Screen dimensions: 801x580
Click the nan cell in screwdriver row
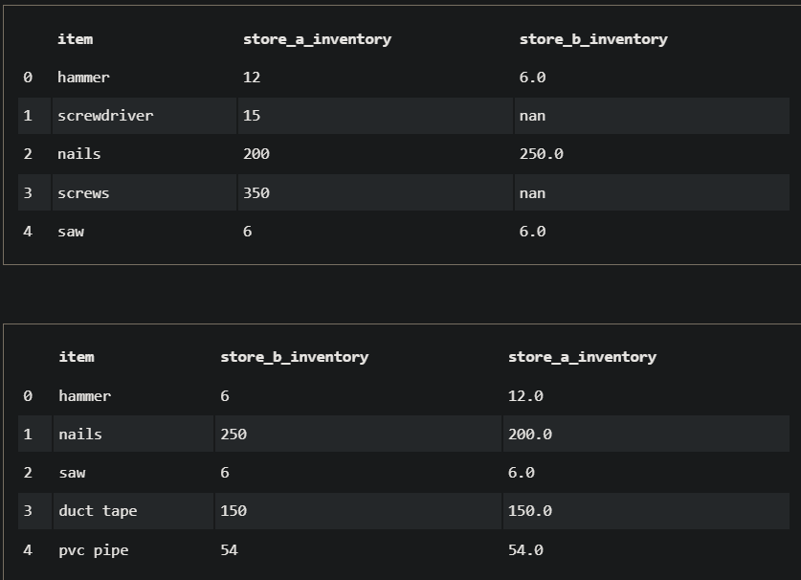pyautogui.click(x=532, y=116)
